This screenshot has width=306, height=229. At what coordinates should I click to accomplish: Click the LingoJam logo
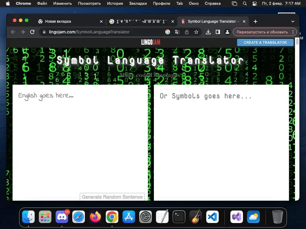(x=151, y=42)
